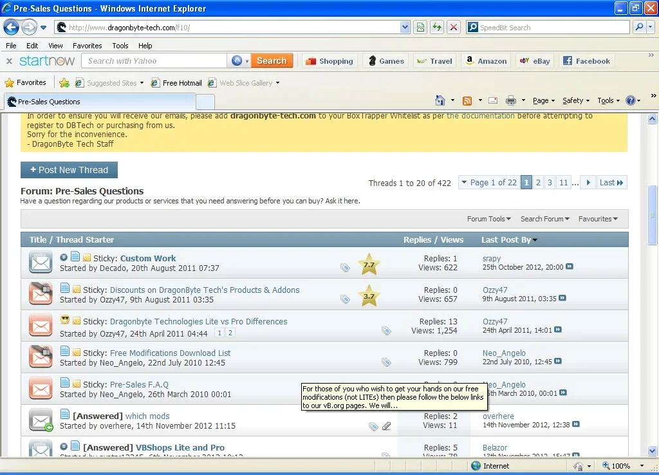Open the Suggested Sites dropdown
The height and width of the screenshot is (475, 659).
click(142, 83)
